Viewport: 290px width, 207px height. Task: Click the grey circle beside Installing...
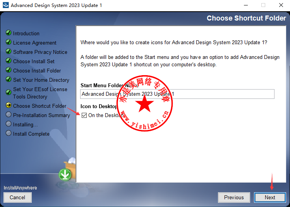click(x=9, y=124)
